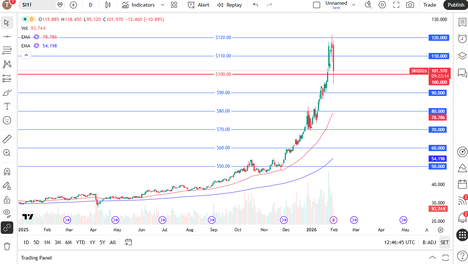Activate the zoom in tool

(x=7, y=153)
